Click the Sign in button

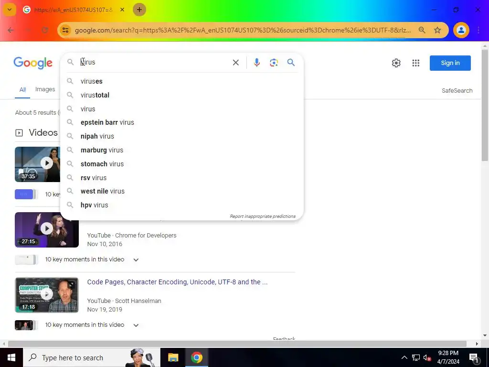pyautogui.click(x=450, y=63)
